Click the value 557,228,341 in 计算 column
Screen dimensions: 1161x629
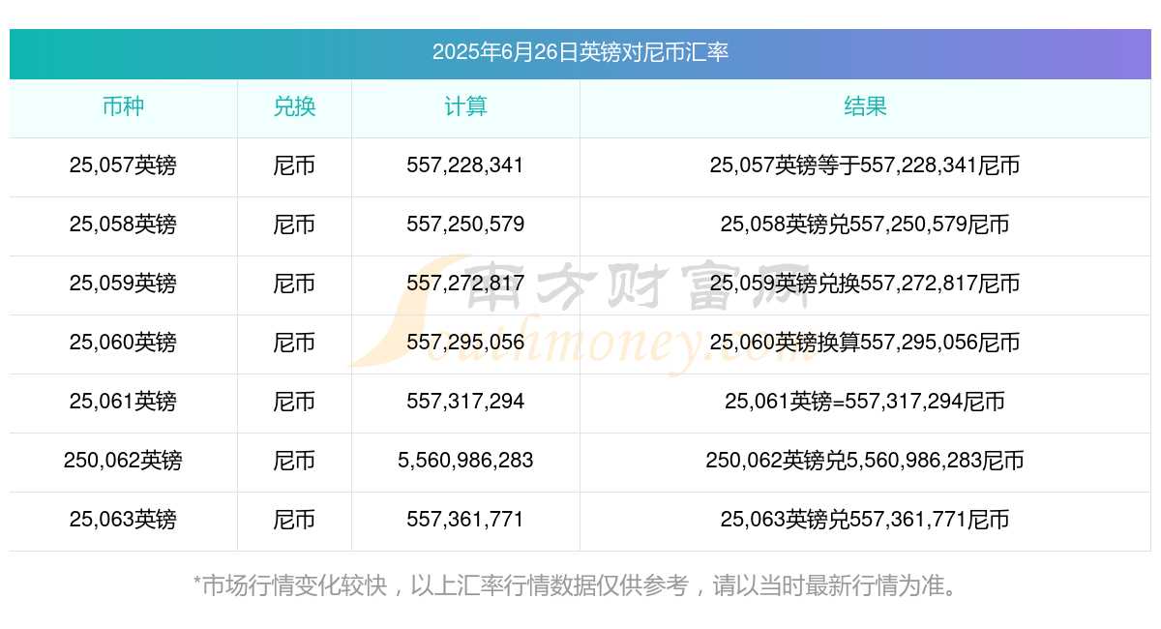[x=465, y=165]
